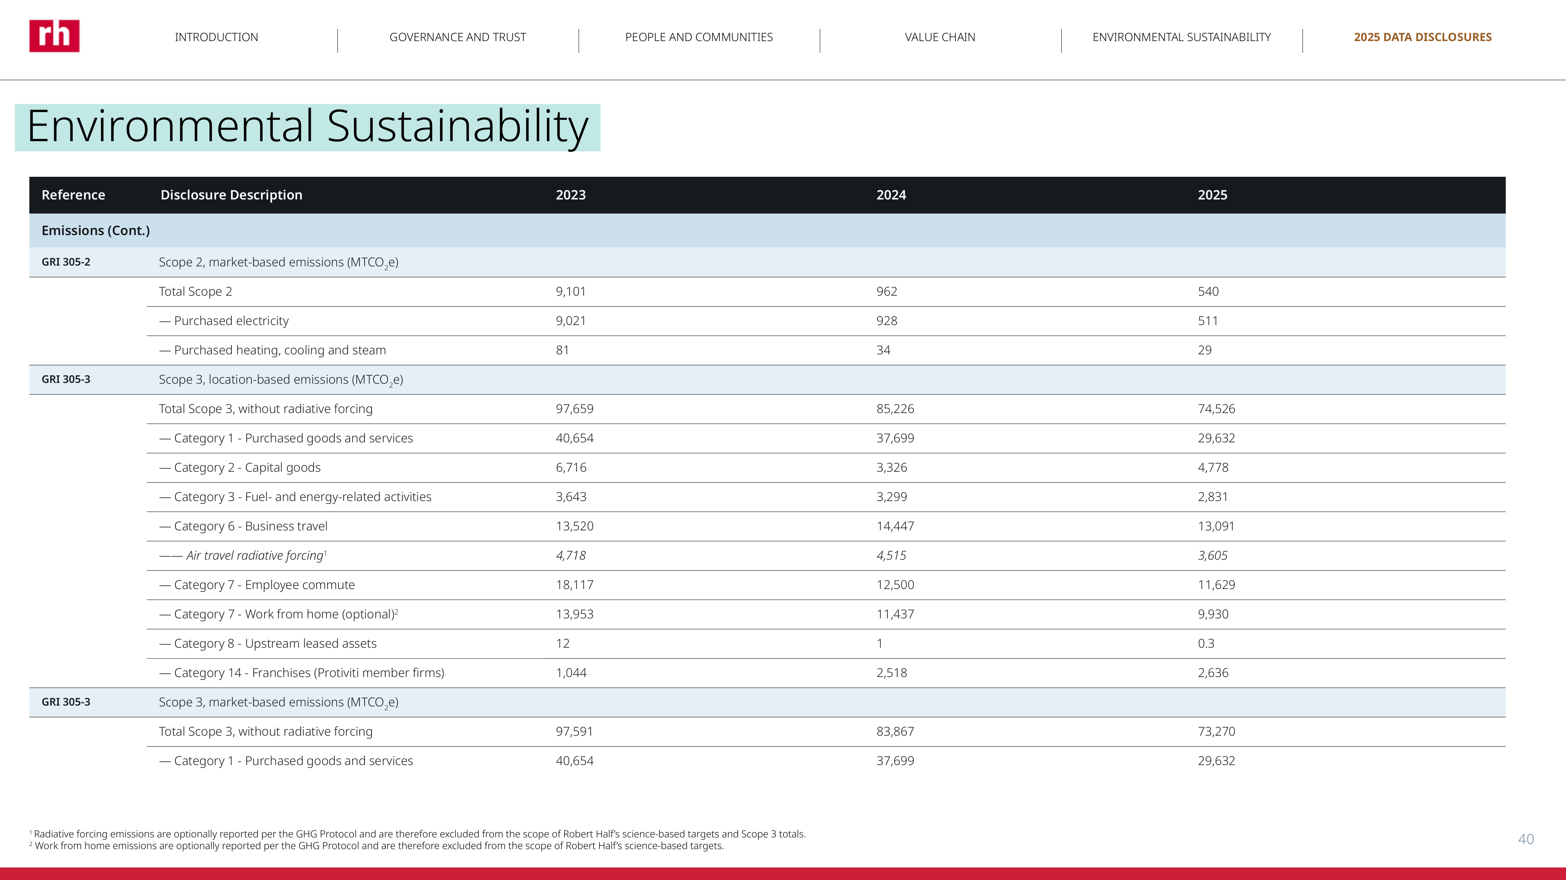
Task: Click Category 7 - Employee commute label
Action: (256, 585)
